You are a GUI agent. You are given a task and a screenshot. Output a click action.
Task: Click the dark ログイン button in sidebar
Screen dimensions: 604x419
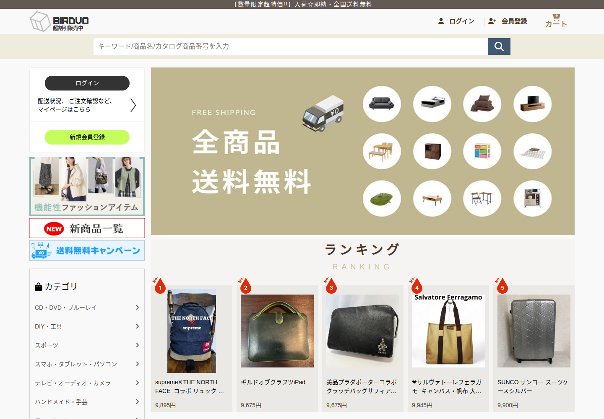87,83
